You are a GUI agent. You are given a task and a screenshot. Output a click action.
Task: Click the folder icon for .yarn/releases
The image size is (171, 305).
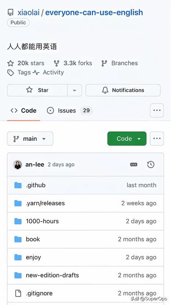coord(18,203)
